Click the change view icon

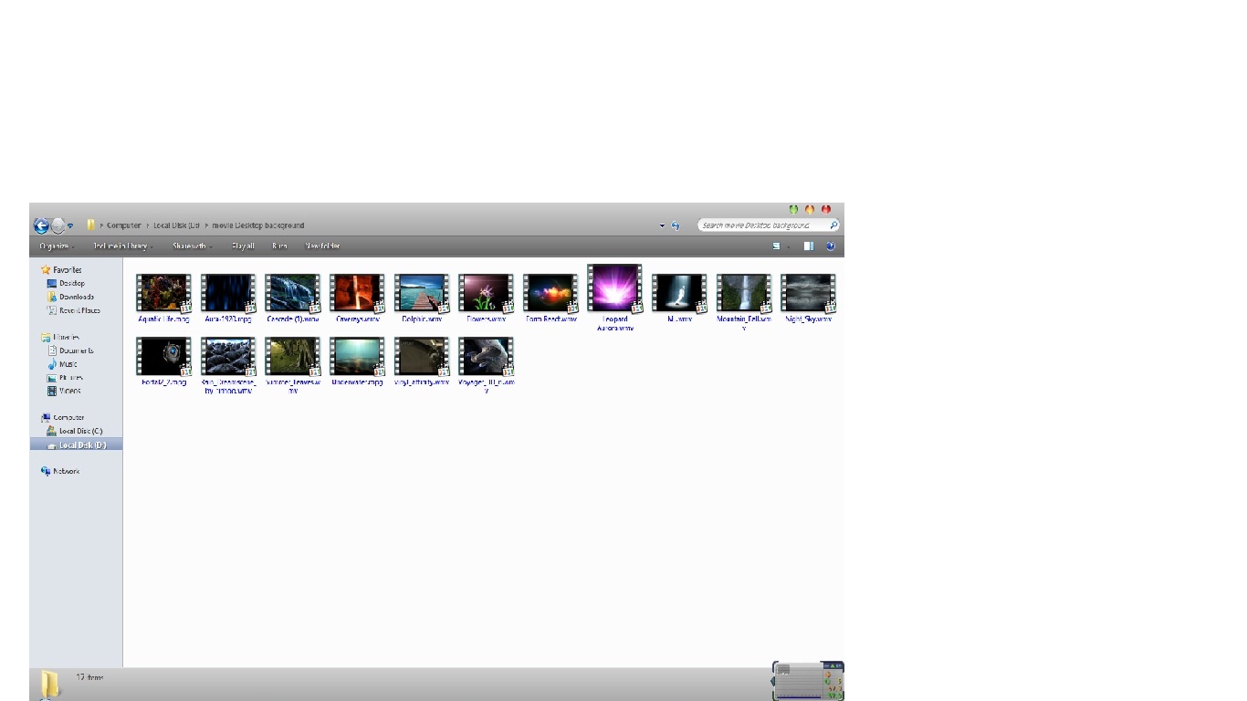pos(777,246)
